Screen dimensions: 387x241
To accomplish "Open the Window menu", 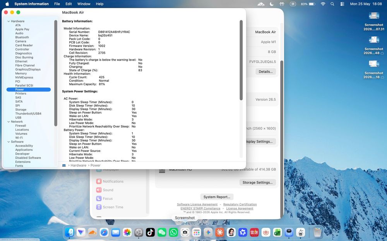I will coord(84,4).
